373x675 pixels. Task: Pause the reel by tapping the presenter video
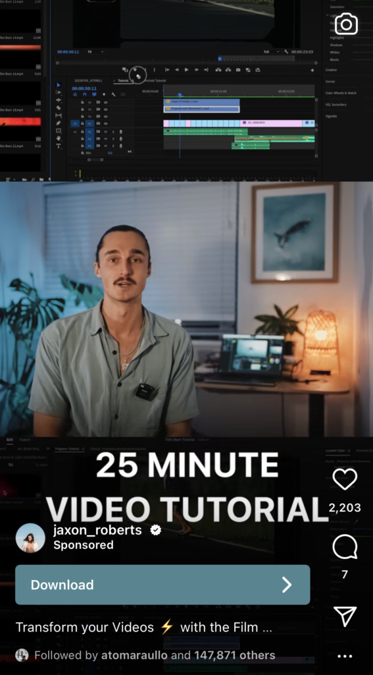[187, 309]
